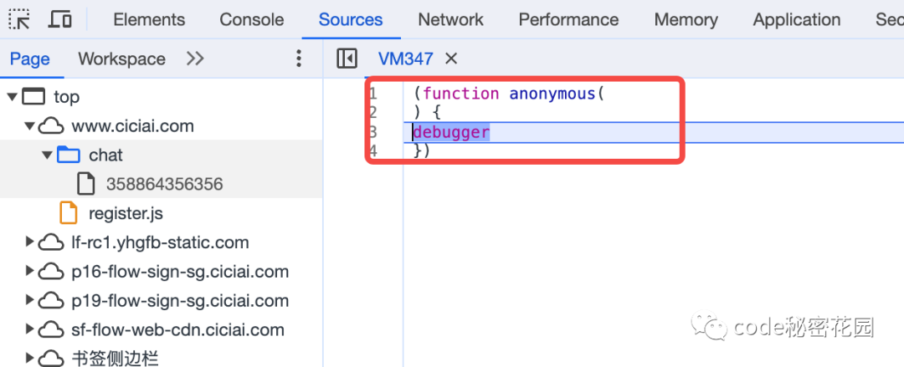The image size is (904, 367).
Task: Open the navigator three-dot options menu
Action: pyautogui.click(x=299, y=59)
